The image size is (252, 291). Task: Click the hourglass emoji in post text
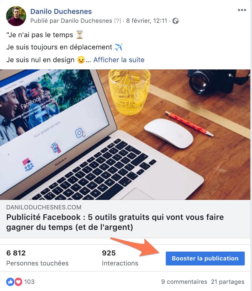tap(80, 35)
